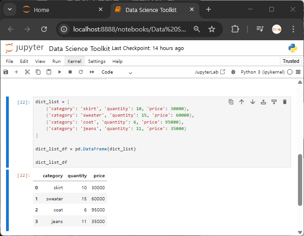The height and width of the screenshot is (236, 304).
Task: Click the Last Checkpoint timestamp text
Action: tap(148, 48)
